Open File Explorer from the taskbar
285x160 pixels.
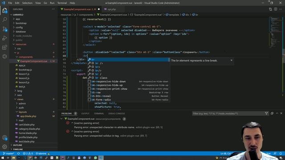(14, 158)
